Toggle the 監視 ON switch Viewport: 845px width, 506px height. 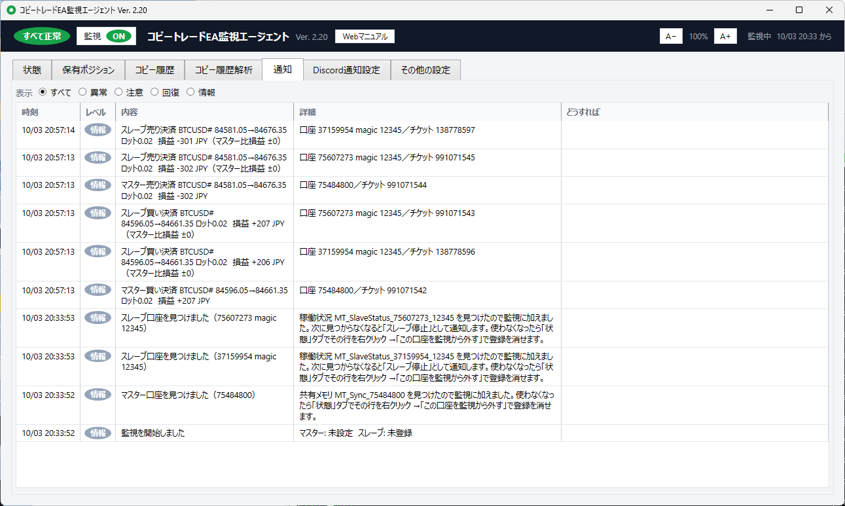106,37
